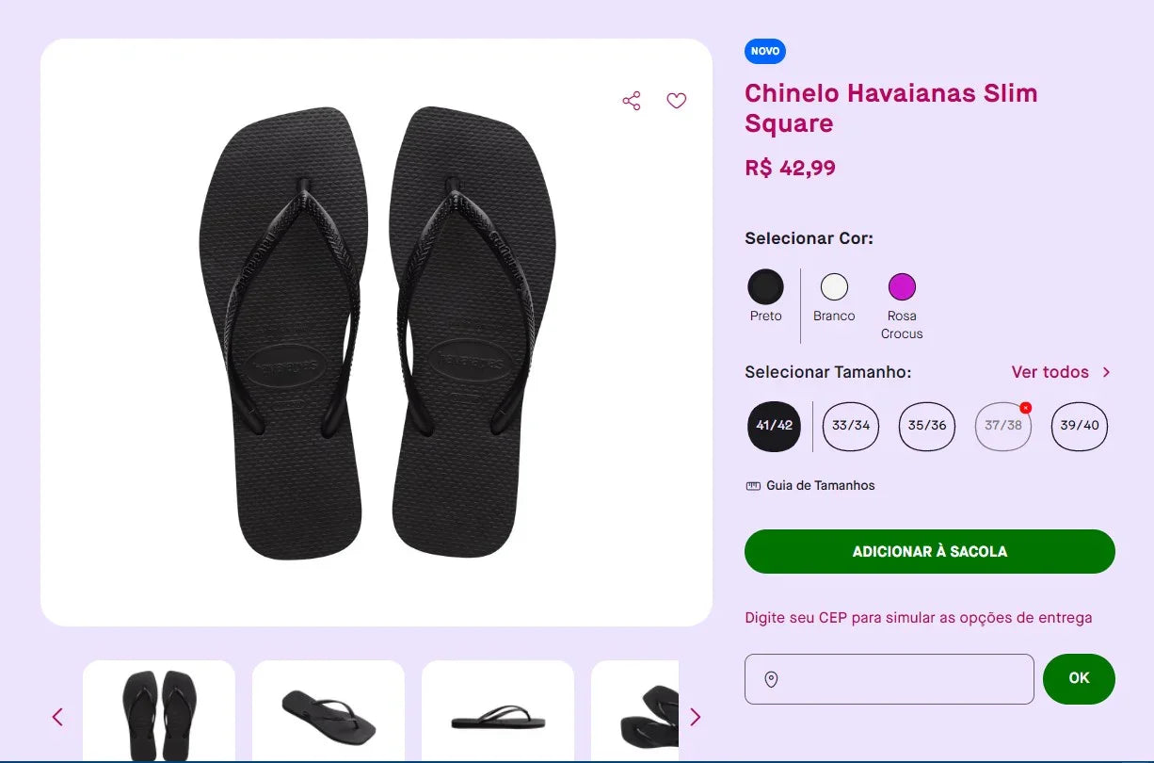Click the right carousel arrow
This screenshot has height=763, width=1154.
pyautogui.click(x=696, y=716)
